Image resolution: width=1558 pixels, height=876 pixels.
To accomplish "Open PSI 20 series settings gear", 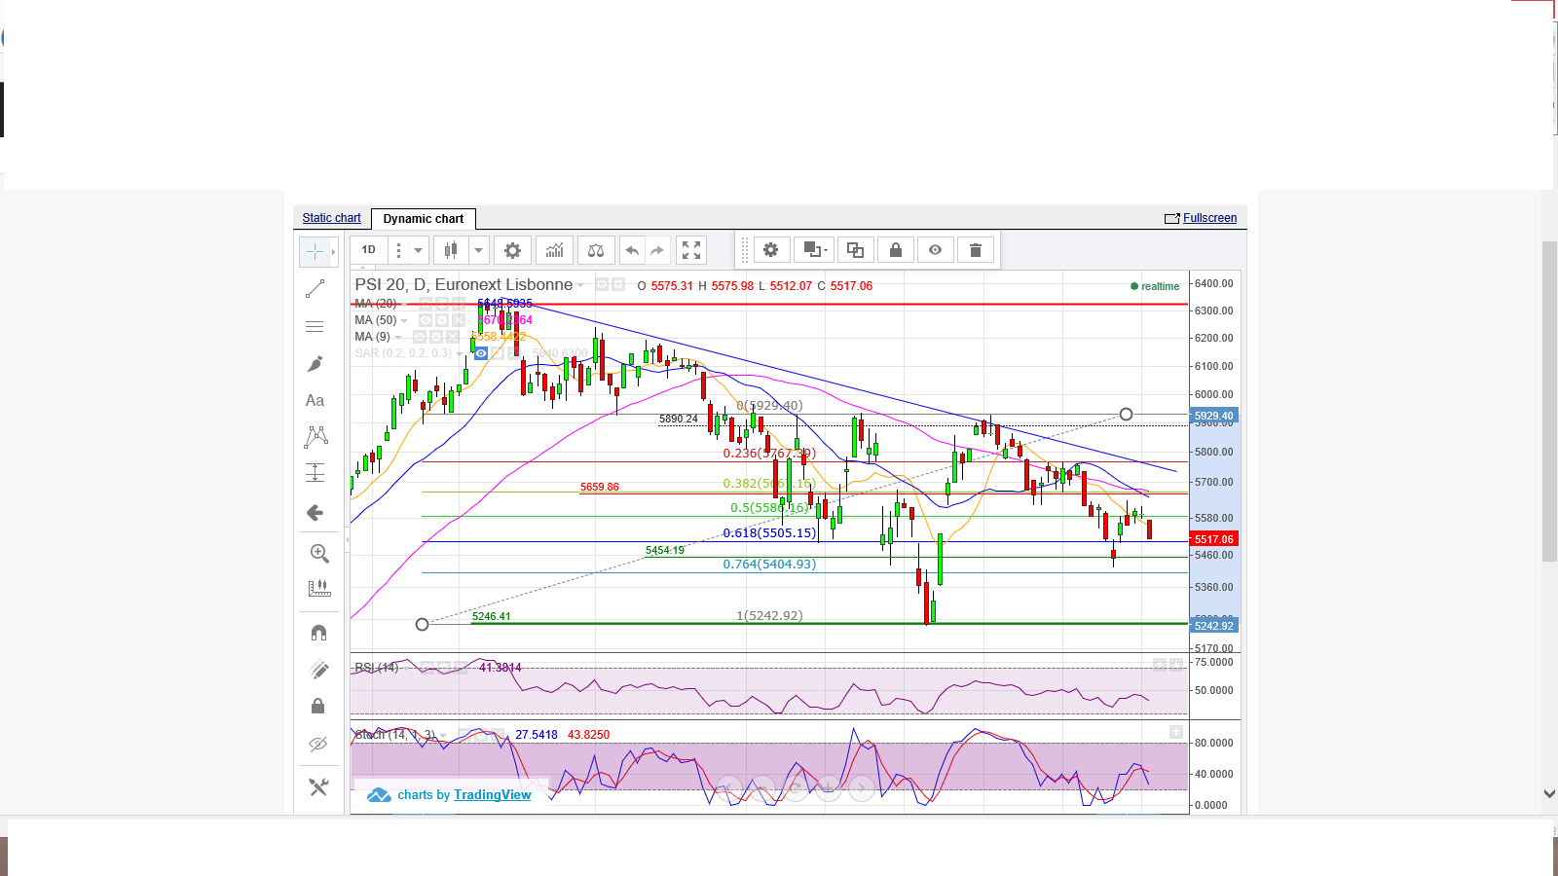I will click(x=618, y=284).
